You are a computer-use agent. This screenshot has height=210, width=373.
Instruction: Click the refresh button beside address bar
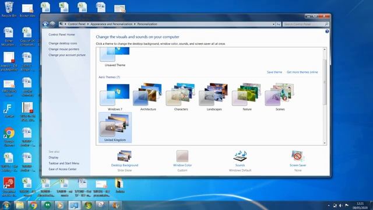(278, 24)
